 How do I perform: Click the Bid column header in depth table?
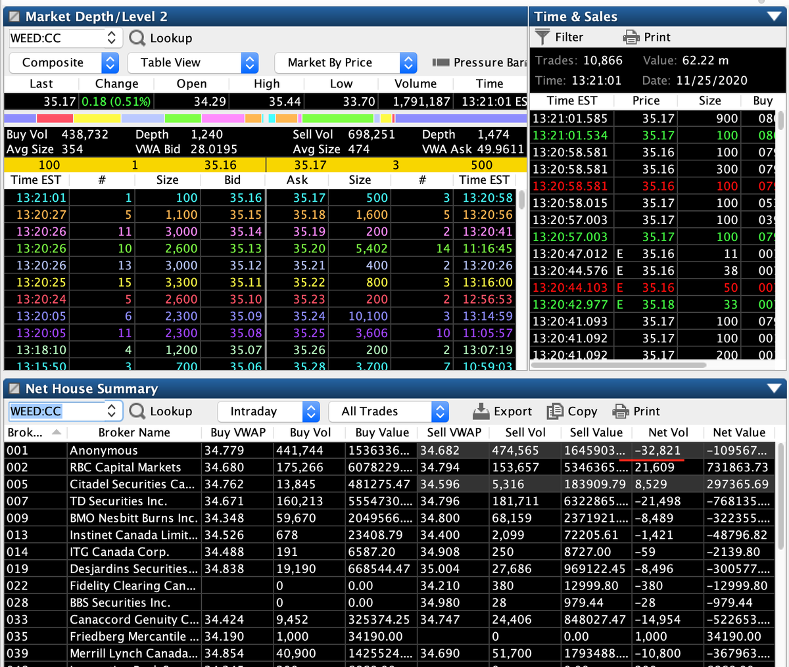tap(233, 180)
